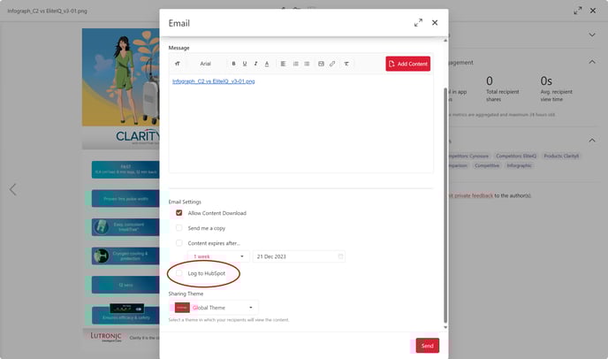The image size is (608, 359).
Task: Click the 21 Dec 2023 date field
Action: (x=298, y=256)
